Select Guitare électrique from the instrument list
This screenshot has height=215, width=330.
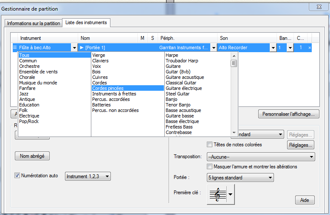click(185, 88)
